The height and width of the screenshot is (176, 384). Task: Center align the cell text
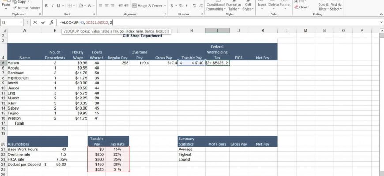pos(106,6)
